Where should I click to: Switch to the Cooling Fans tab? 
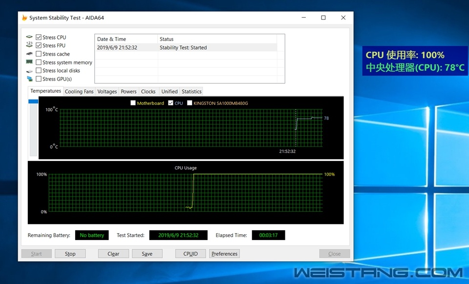click(x=79, y=91)
